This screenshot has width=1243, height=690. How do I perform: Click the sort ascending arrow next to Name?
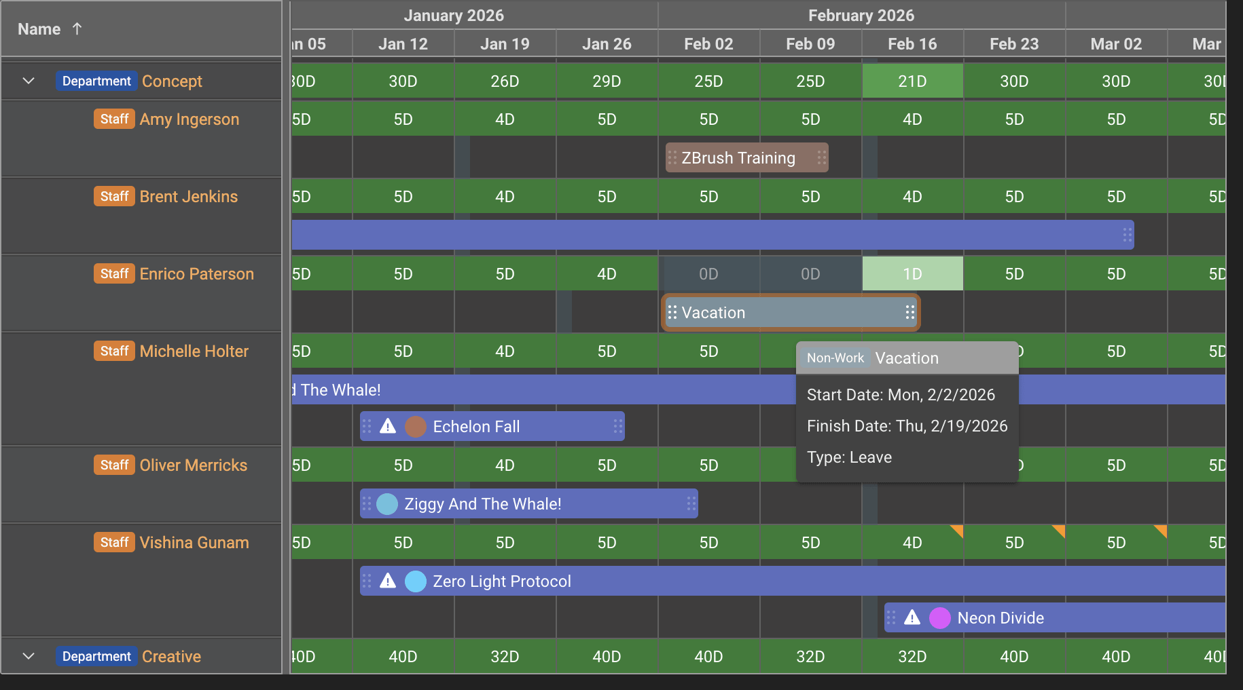point(77,28)
